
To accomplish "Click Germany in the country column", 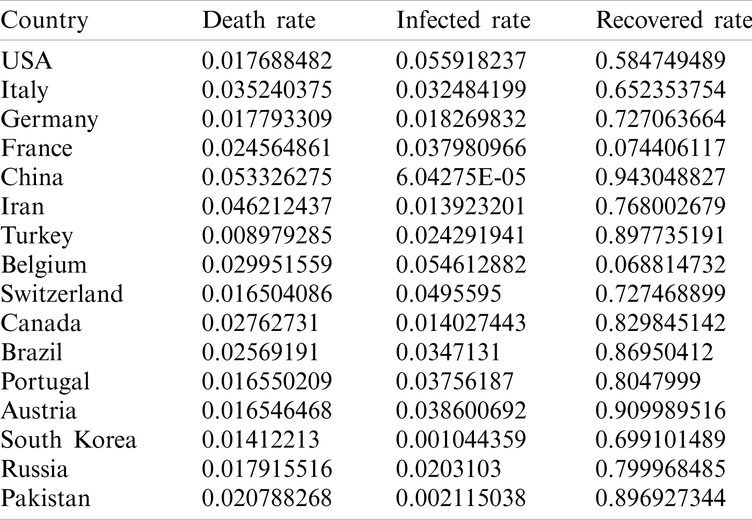I will pyautogui.click(x=49, y=119).
